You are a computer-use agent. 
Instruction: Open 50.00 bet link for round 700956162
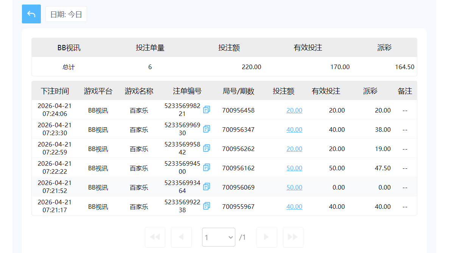pos(294,168)
